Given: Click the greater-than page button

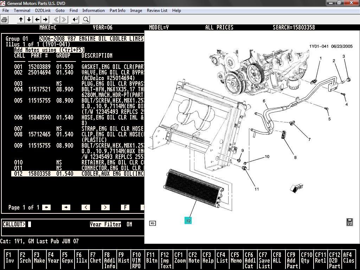Looking at the screenshot, I should [105, 207].
